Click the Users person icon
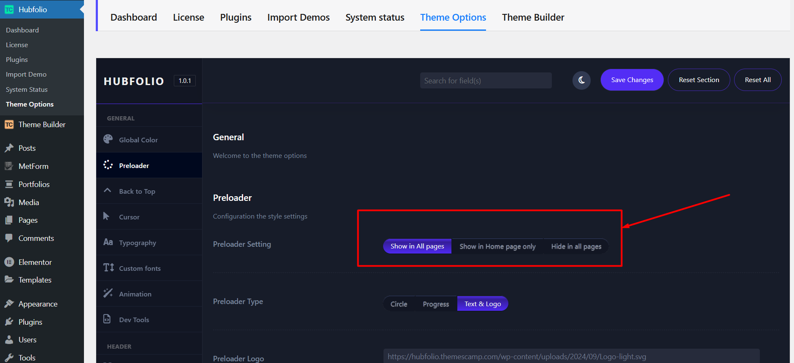Screen dimensions: 794x363 (x=9, y=340)
